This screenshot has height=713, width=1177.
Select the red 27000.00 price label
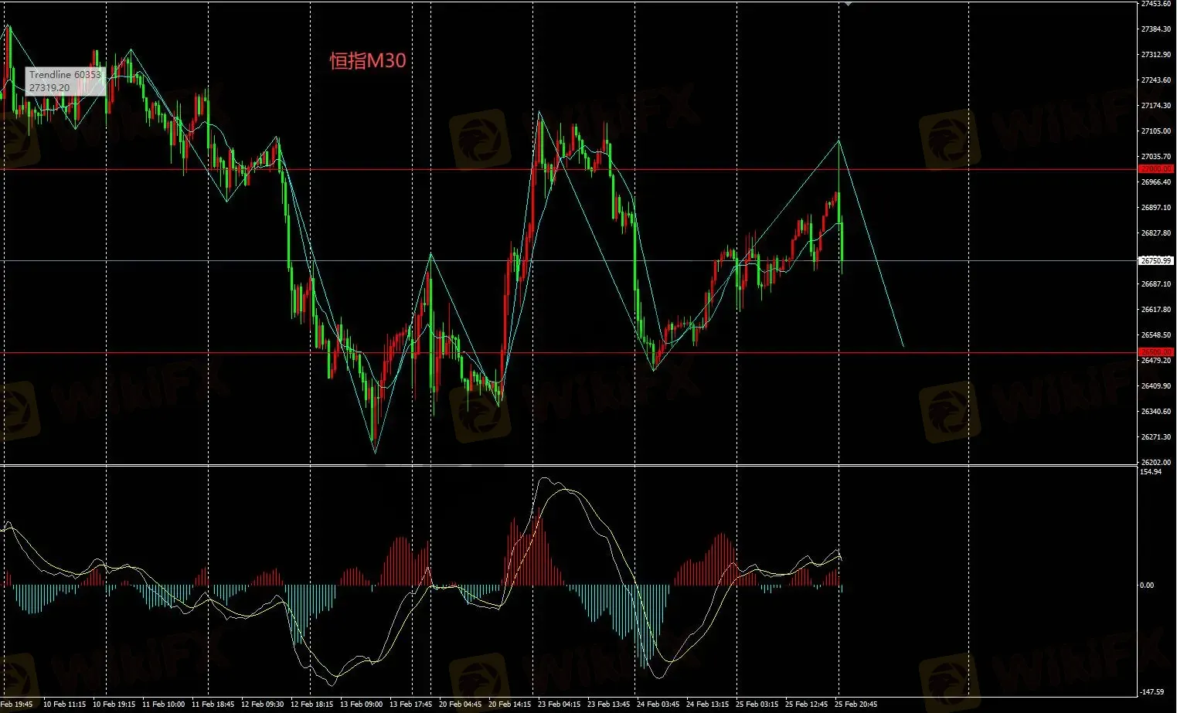[x=1155, y=168]
